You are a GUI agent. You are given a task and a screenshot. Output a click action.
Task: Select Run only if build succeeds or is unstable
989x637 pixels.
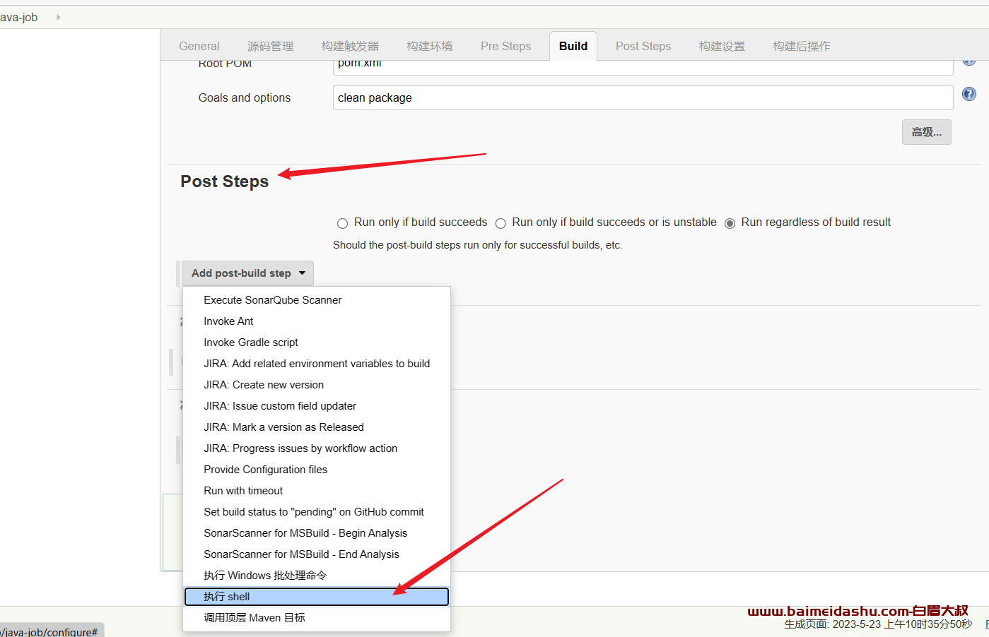(501, 223)
